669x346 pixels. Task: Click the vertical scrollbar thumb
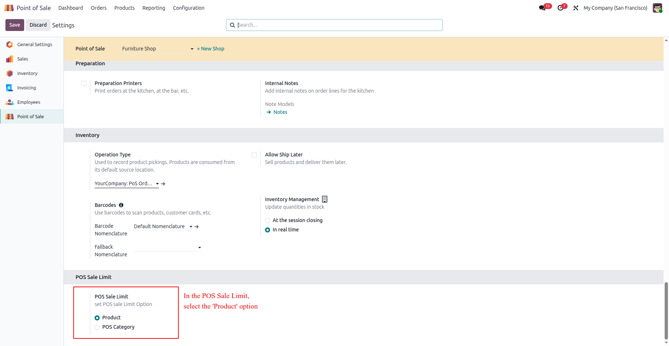[x=666, y=311]
